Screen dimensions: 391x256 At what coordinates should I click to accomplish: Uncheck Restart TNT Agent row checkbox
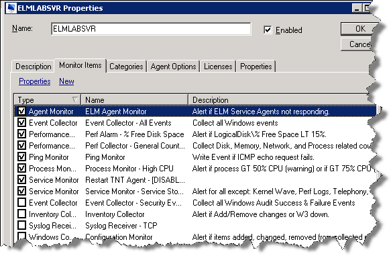tap(21, 179)
